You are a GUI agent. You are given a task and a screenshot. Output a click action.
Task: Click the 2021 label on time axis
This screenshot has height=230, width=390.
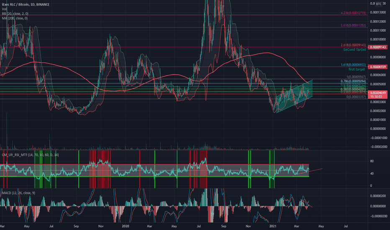pyautogui.click(x=272, y=226)
